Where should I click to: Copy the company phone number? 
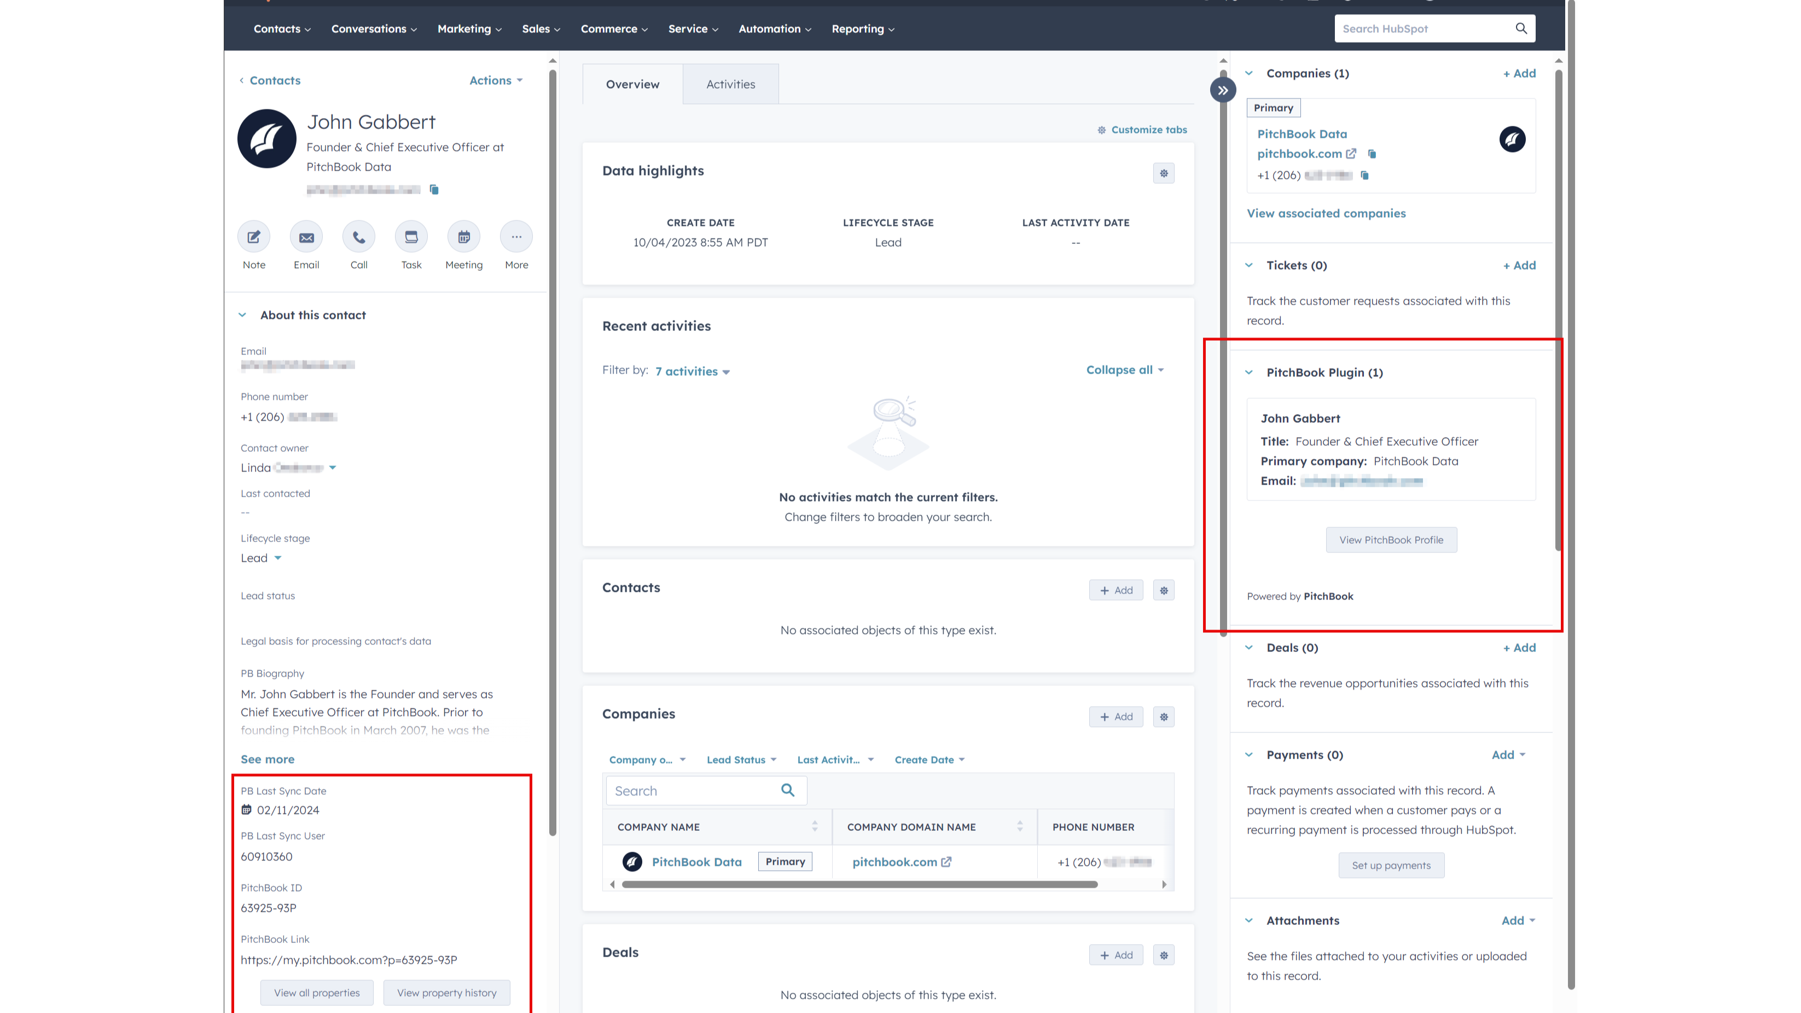pyautogui.click(x=1364, y=176)
